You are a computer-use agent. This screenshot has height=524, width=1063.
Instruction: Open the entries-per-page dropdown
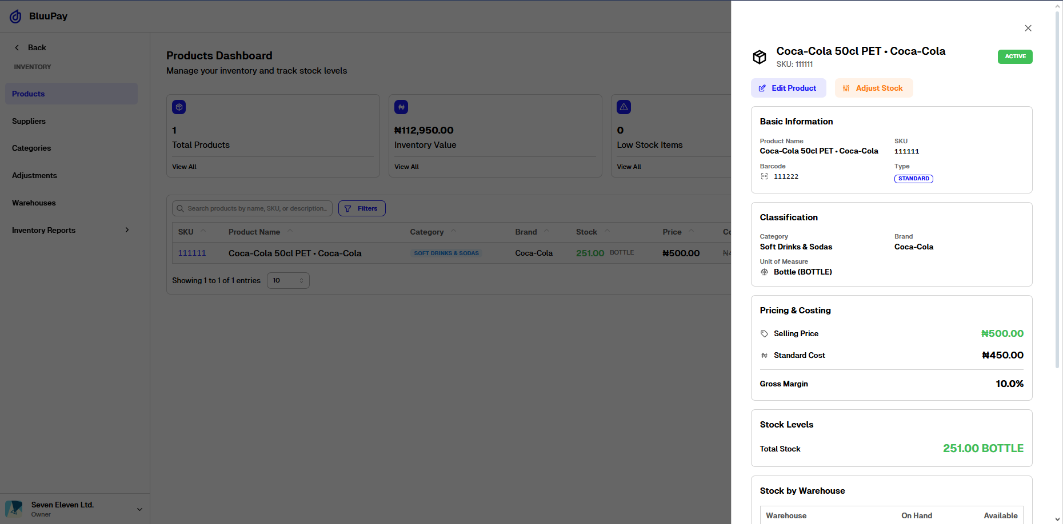[x=288, y=280]
